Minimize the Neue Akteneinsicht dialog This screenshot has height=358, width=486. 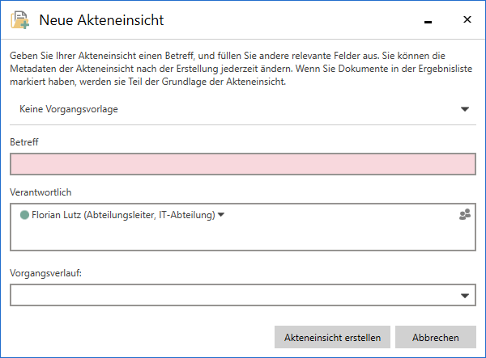pos(428,20)
